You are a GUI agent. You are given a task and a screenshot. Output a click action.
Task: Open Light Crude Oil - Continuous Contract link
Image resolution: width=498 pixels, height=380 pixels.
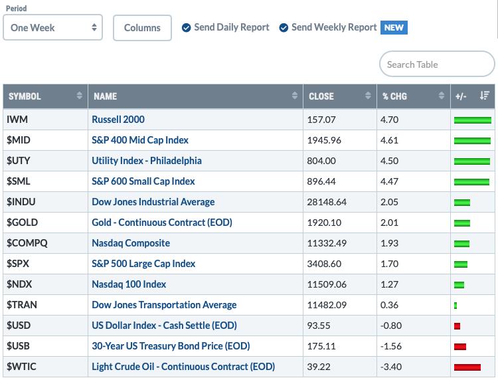tap(183, 367)
